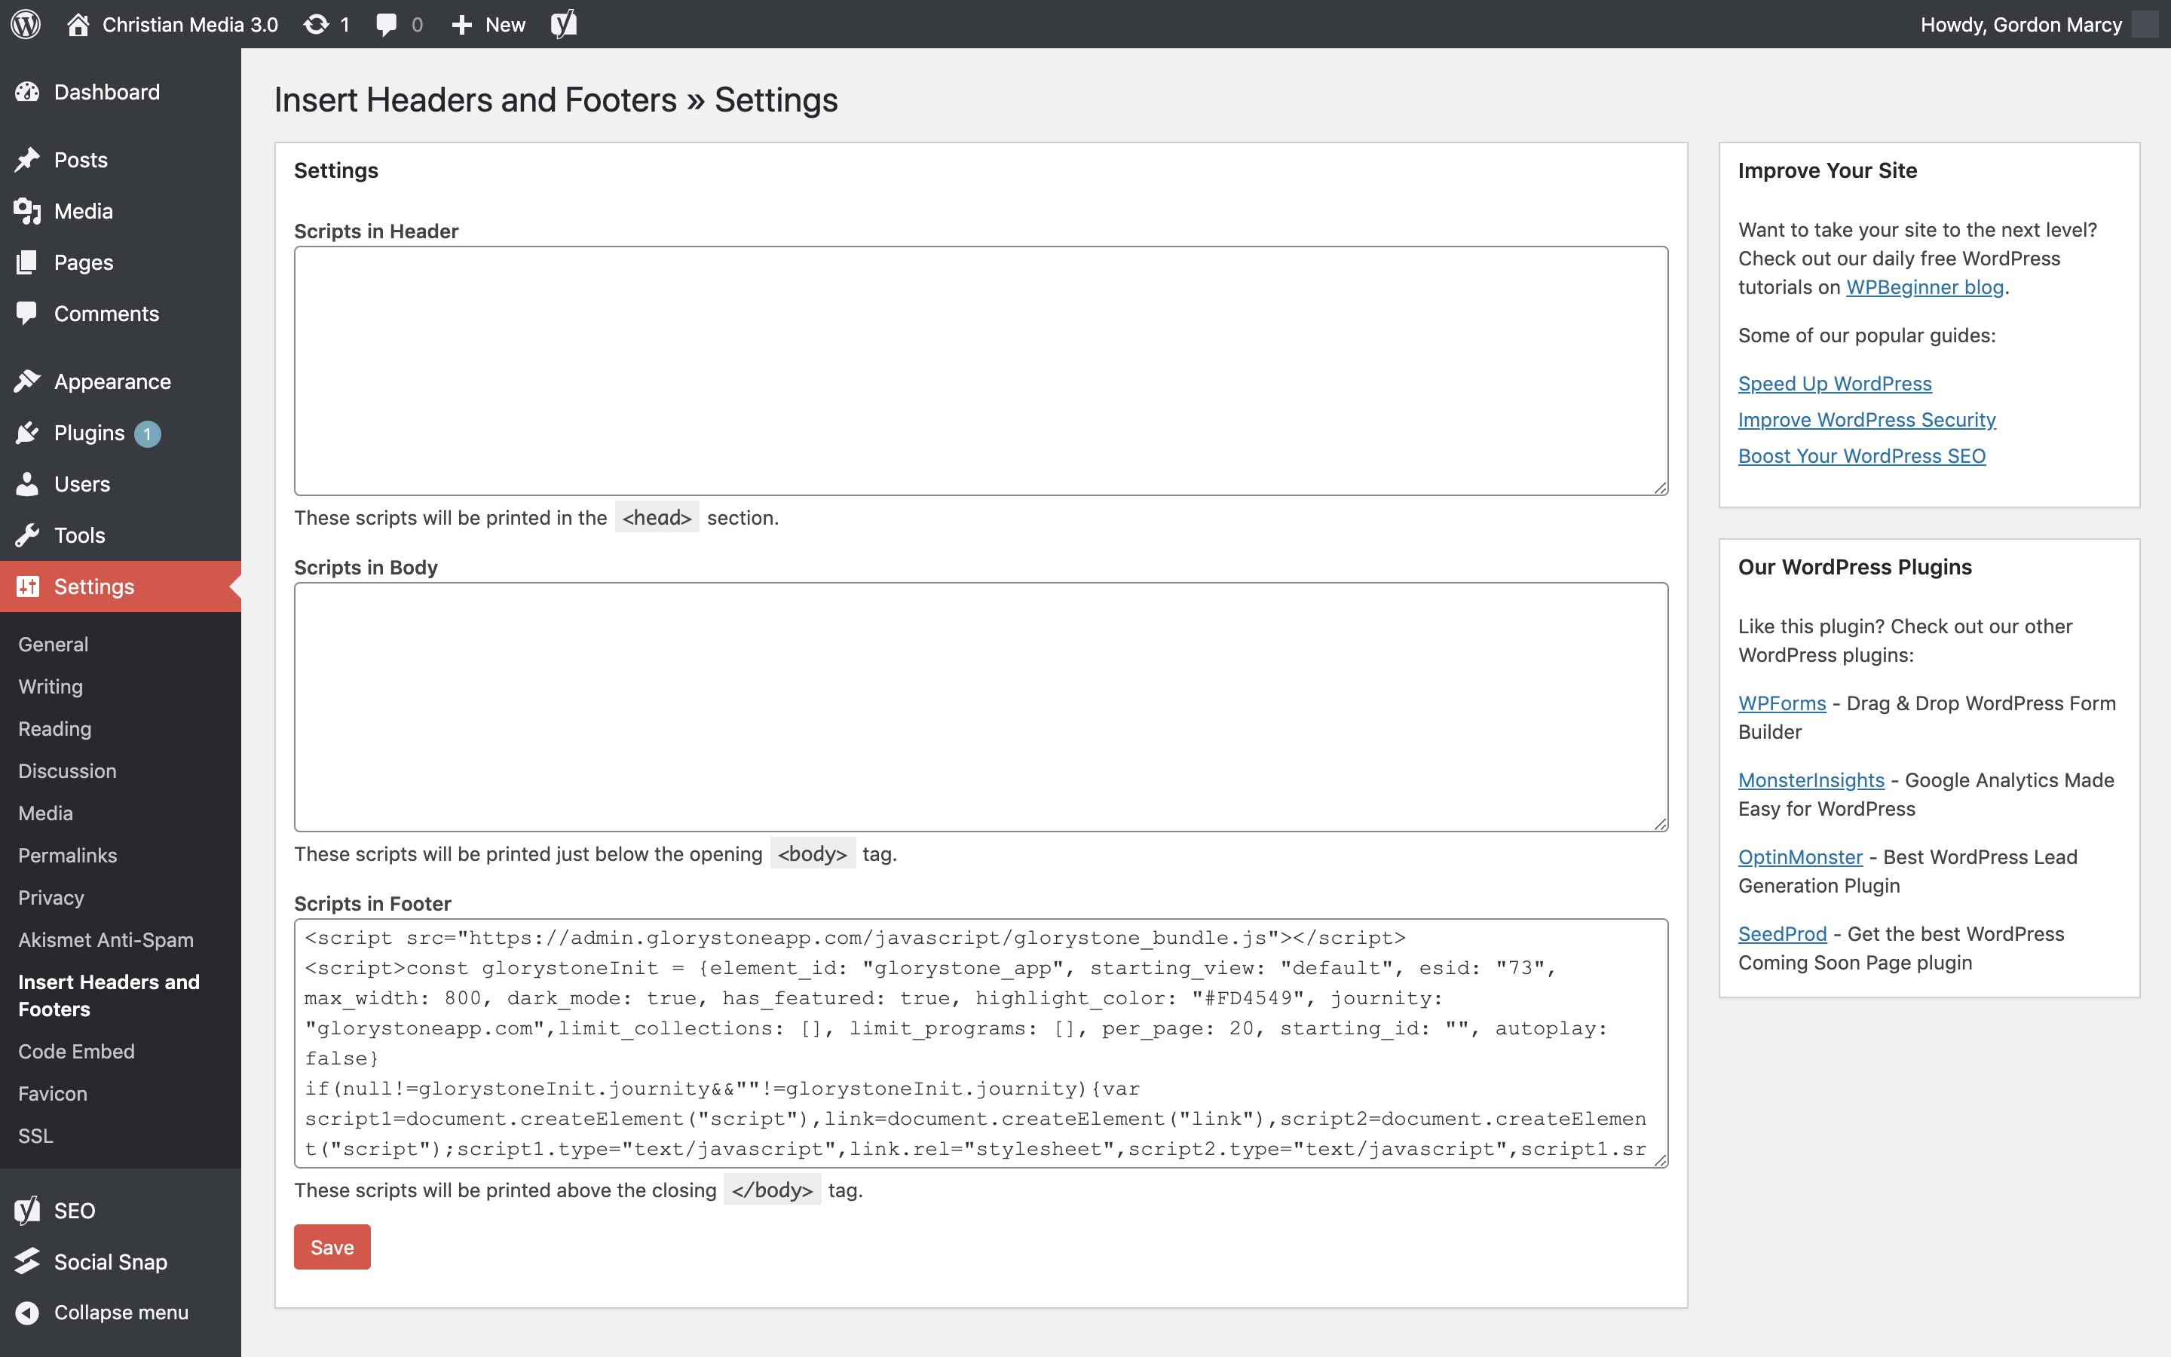Click the Plugins menu icon
The width and height of the screenshot is (2171, 1357).
click(26, 431)
